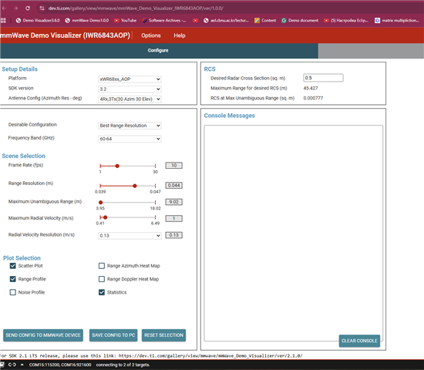Click the Scene Selection heading
This screenshot has width=424, height=370.
pyautogui.click(x=24, y=156)
